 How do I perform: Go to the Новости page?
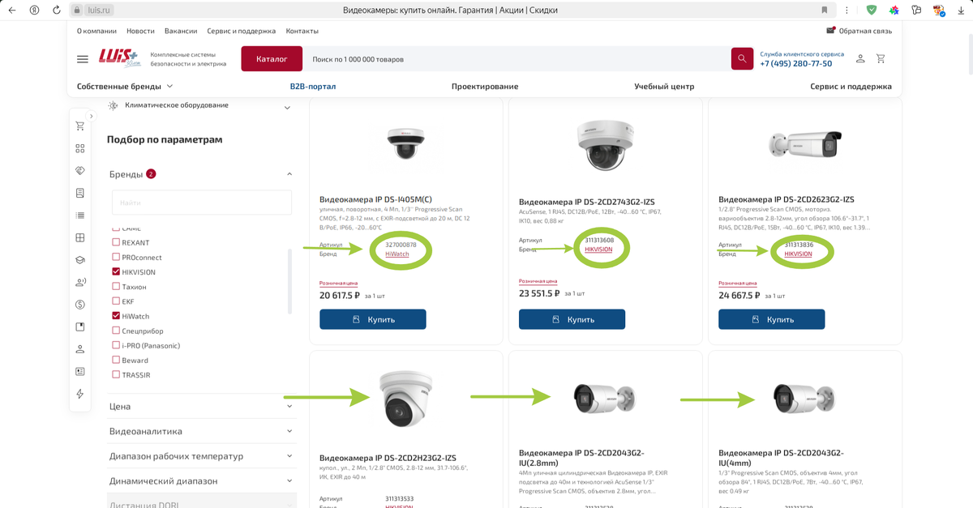(140, 31)
